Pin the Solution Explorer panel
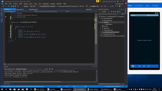Image resolution: width=162 pixels, height=91 pixels. pos(121,9)
